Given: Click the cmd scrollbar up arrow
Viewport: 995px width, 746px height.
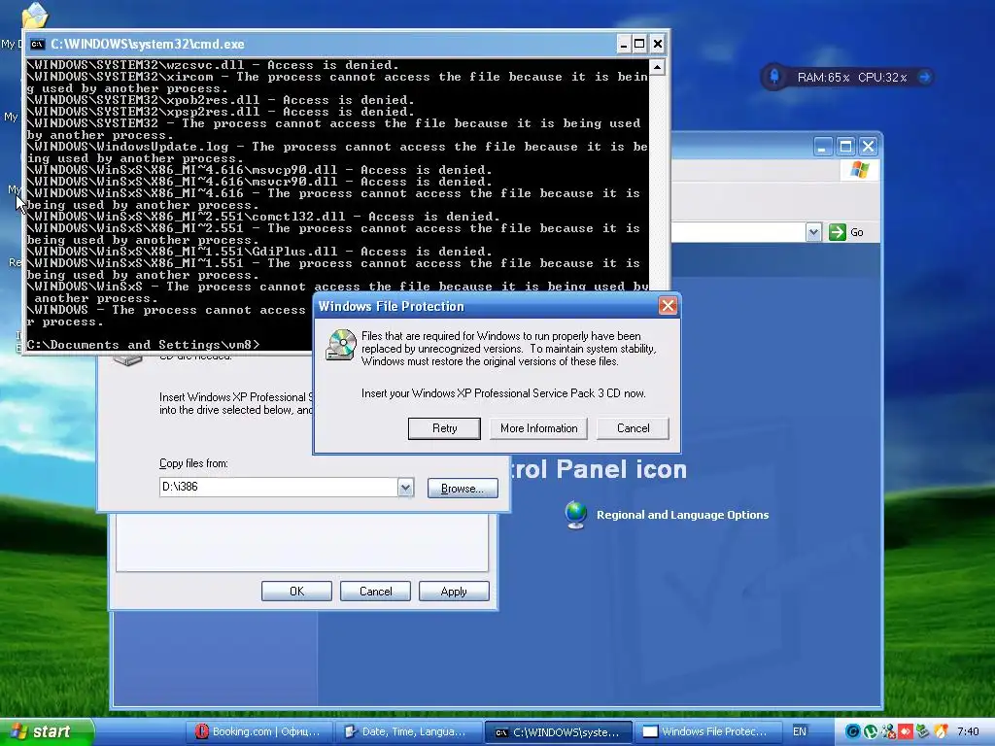Looking at the screenshot, I should tap(657, 67).
